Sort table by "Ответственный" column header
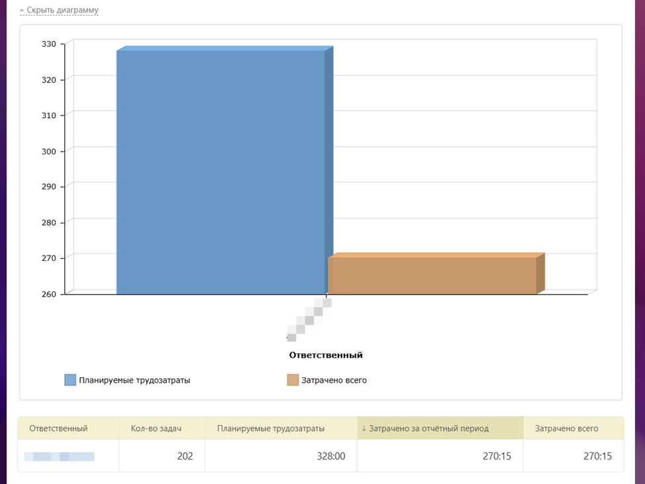This screenshot has height=484, width=645. pos(58,428)
